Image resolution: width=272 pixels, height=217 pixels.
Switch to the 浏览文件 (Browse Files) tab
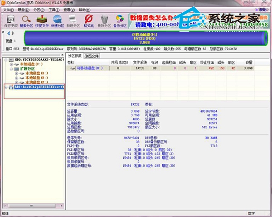92,56
